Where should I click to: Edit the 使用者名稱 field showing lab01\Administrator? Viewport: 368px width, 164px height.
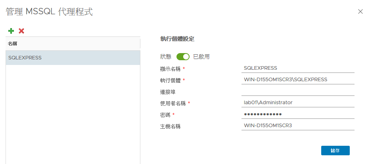pyautogui.click(x=298, y=103)
